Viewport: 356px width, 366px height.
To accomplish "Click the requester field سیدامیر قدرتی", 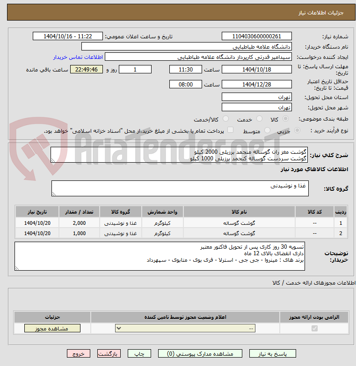I will (x=198, y=57).
